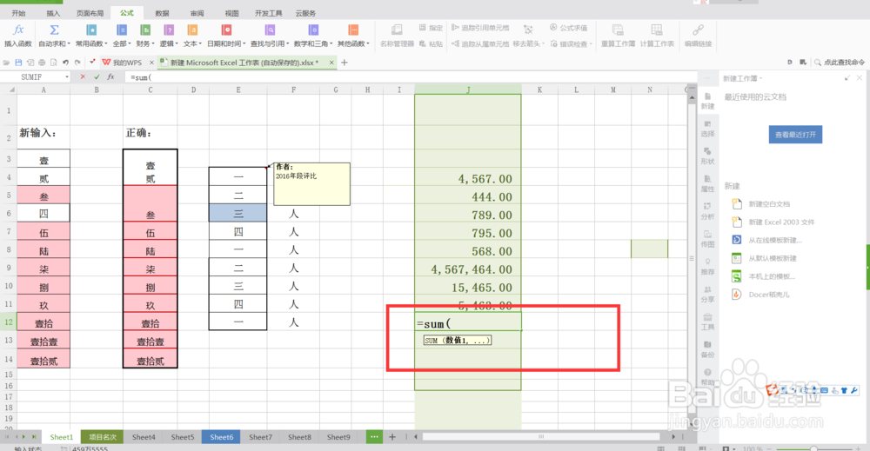Viewport: 870px width, 451px height.
Task: Click the Insert Function (插入函数) icon
Action: point(18,30)
